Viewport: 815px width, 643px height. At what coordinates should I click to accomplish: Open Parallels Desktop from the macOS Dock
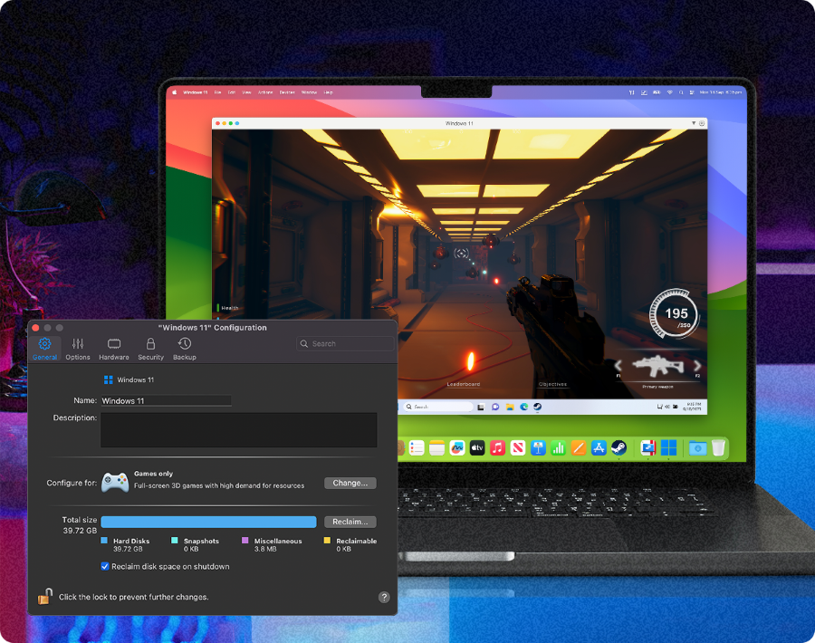(x=647, y=447)
